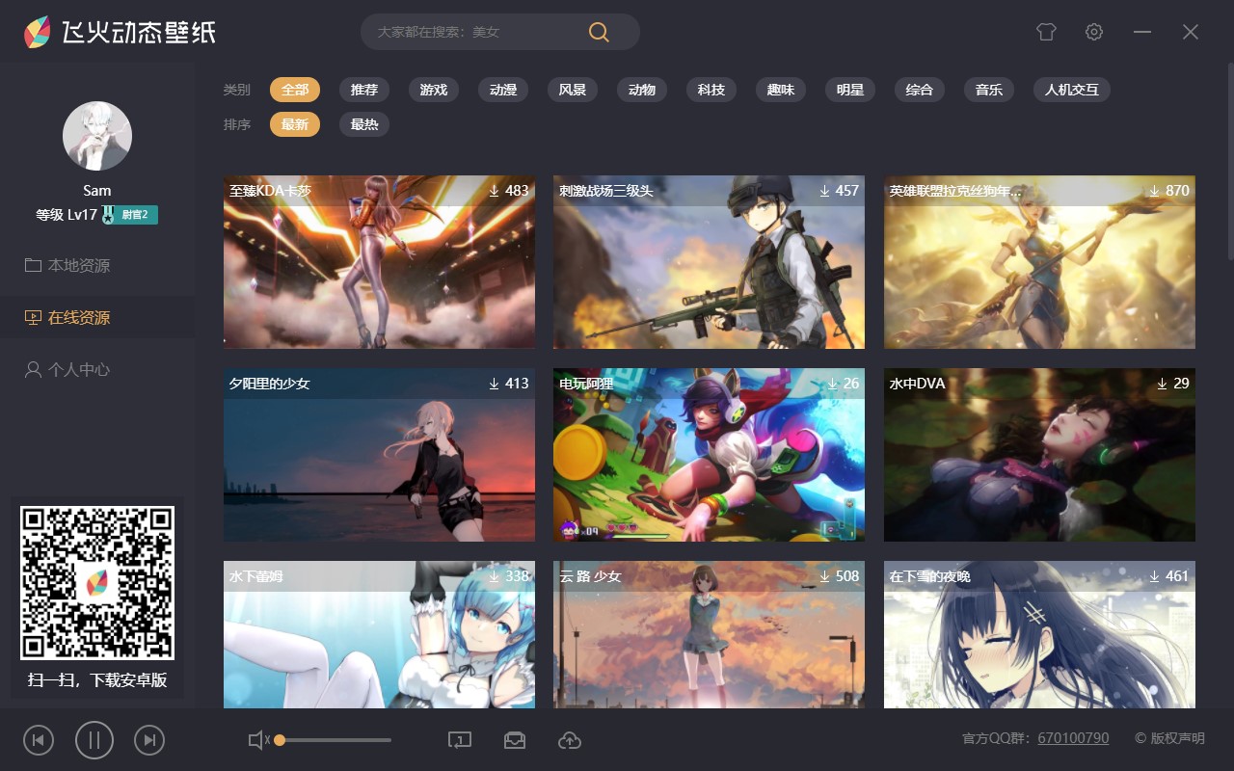Open 本地资源 in the sidebar
The width and height of the screenshot is (1234, 771).
click(96, 265)
